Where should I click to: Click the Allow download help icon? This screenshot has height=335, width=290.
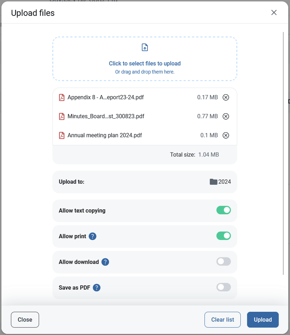pos(105,262)
